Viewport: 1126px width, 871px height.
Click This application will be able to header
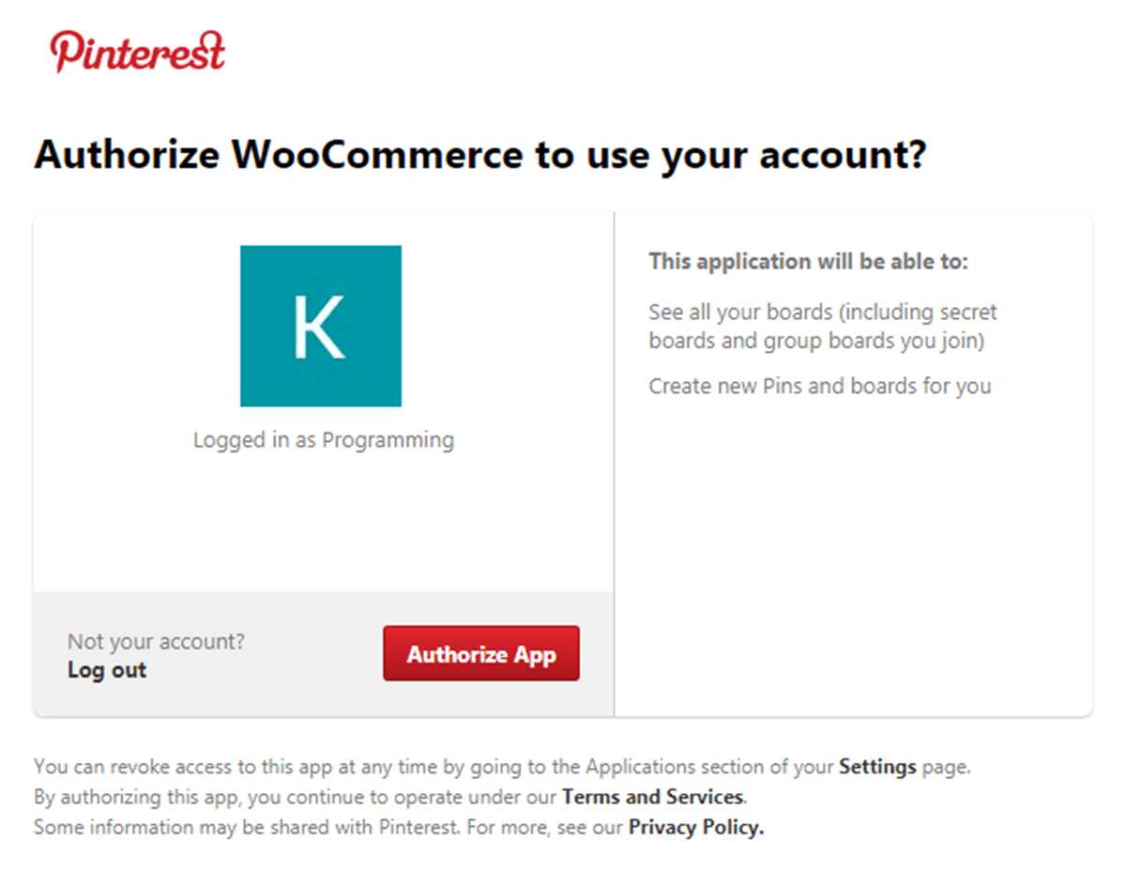(808, 261)
